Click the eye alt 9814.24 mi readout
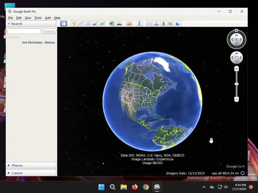This screenshot has width=258, height=193. (x=225, y=173)
